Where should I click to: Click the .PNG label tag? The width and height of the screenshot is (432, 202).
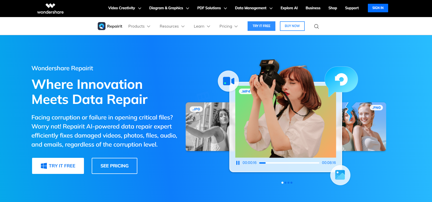376,108
